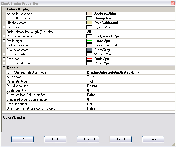Screen dimensions: 176x147
Task: Click the Use stop market for stop loss orders label
Action: (31, 108)
